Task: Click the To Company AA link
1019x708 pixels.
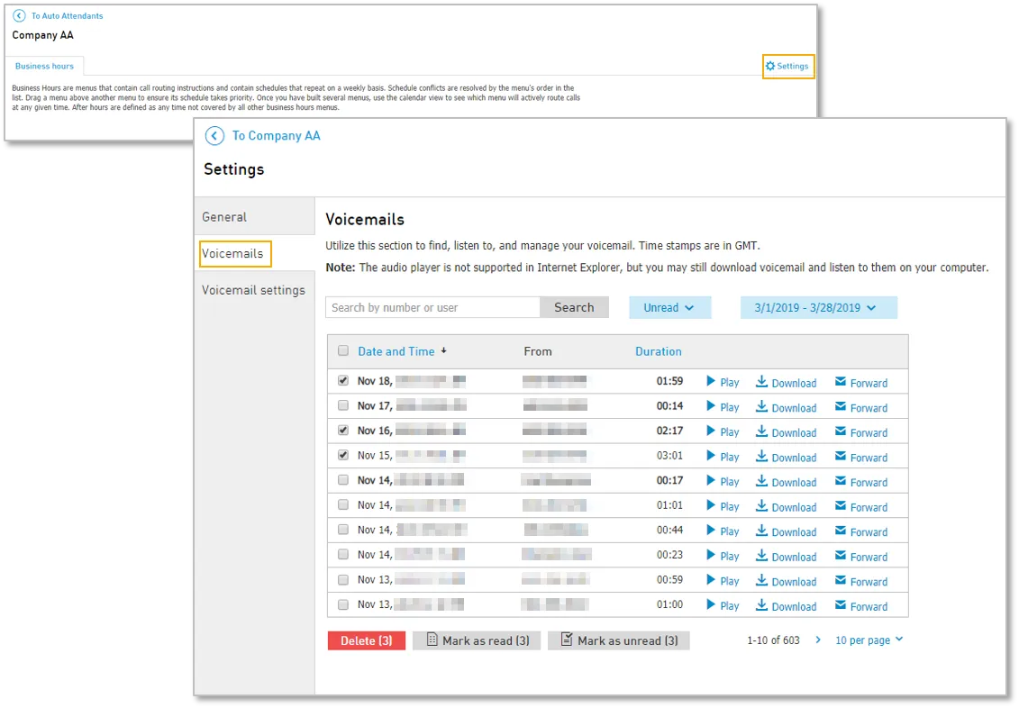Action: 277,136
